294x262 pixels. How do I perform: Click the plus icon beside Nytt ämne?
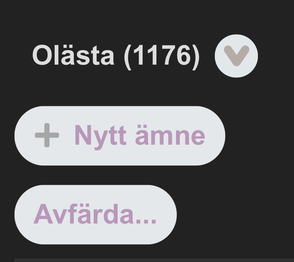tap(47, 135)
